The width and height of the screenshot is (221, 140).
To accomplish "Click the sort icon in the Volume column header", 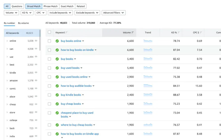I will [x=133, y=33].
